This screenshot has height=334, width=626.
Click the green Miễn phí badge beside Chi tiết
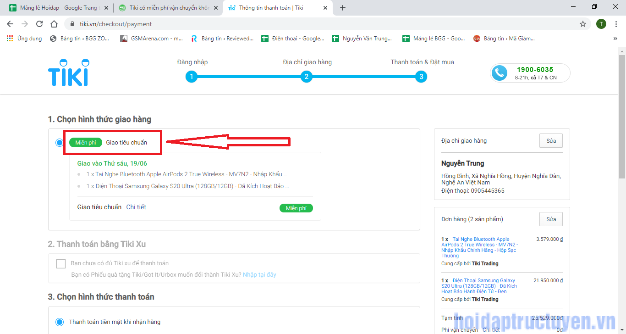tap(296, 208)
